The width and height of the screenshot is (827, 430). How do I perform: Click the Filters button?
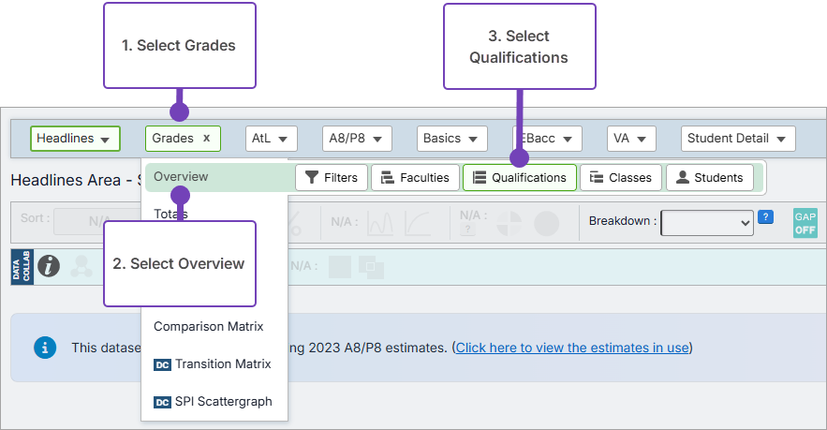332,178
